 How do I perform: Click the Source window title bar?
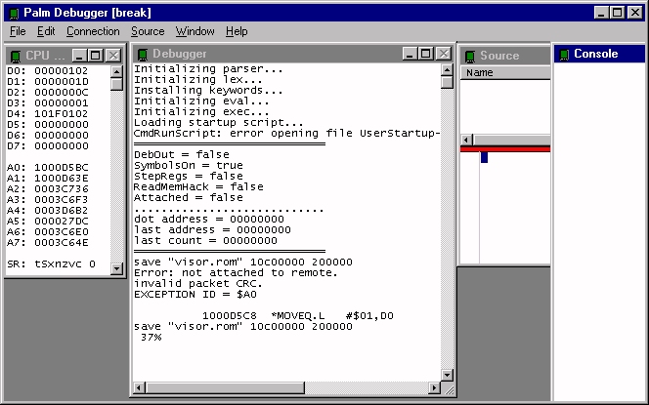coord(505,56)
